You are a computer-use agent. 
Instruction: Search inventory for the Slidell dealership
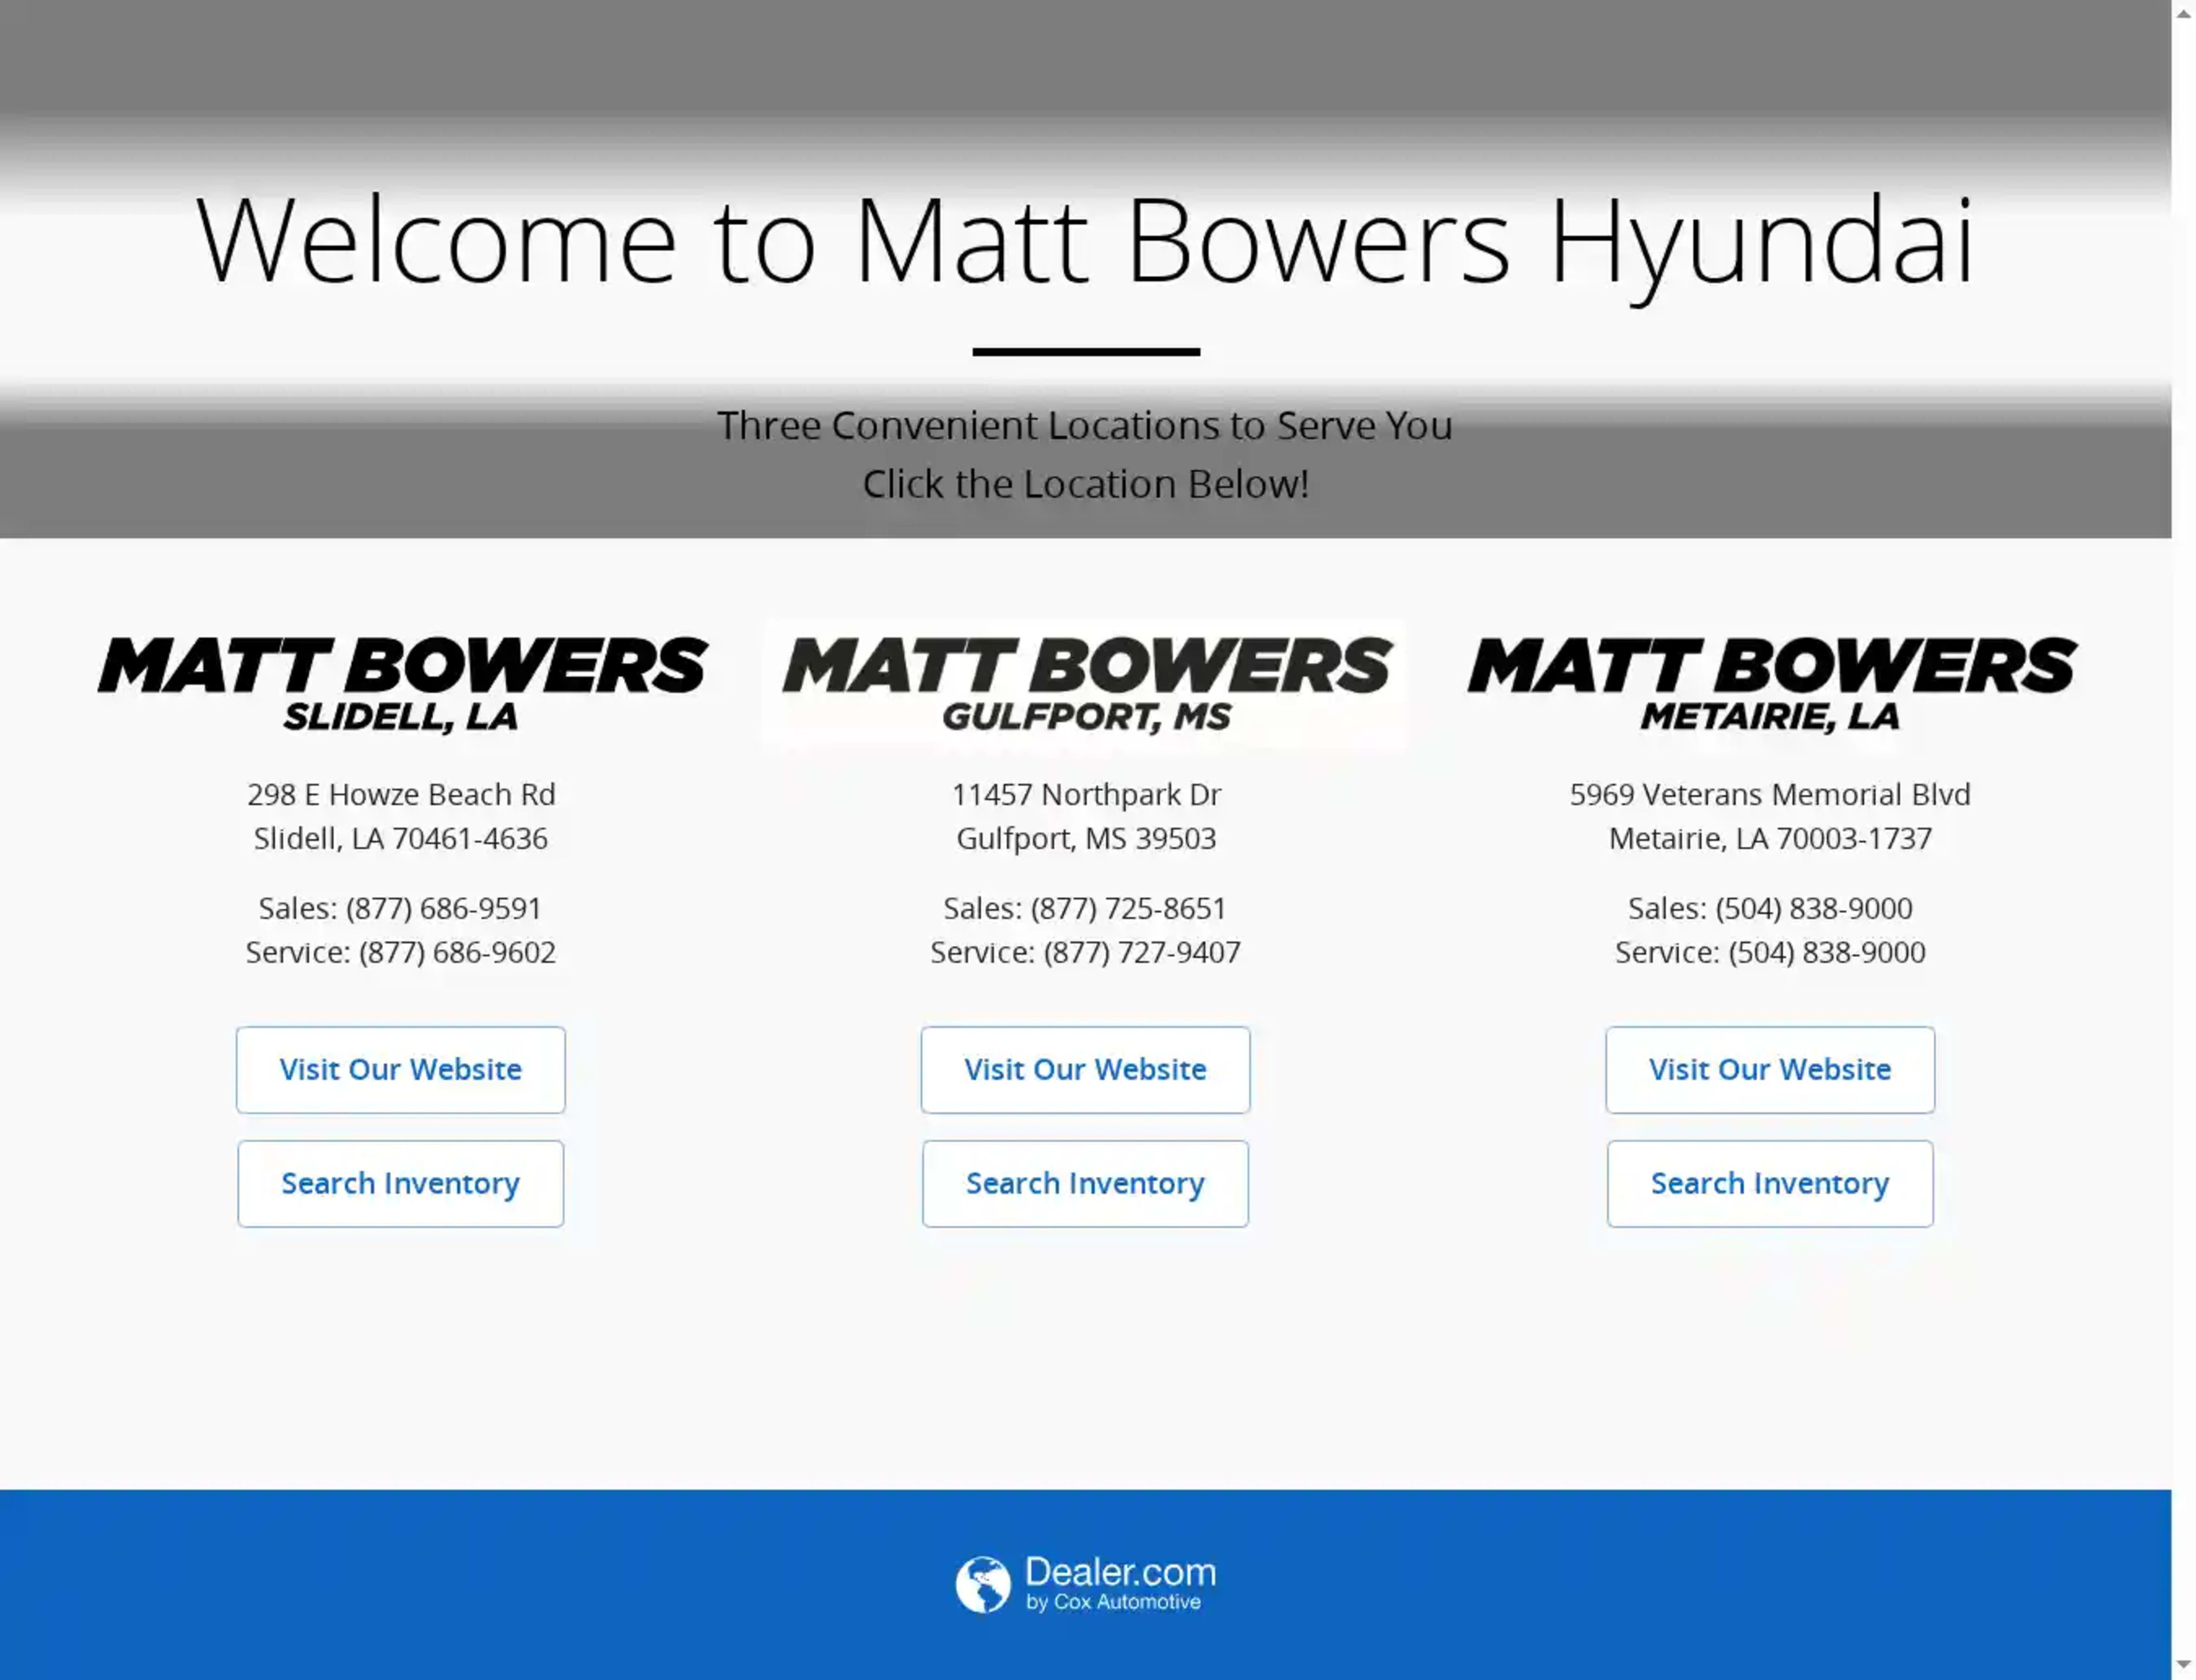click(x=400, y=1183)
